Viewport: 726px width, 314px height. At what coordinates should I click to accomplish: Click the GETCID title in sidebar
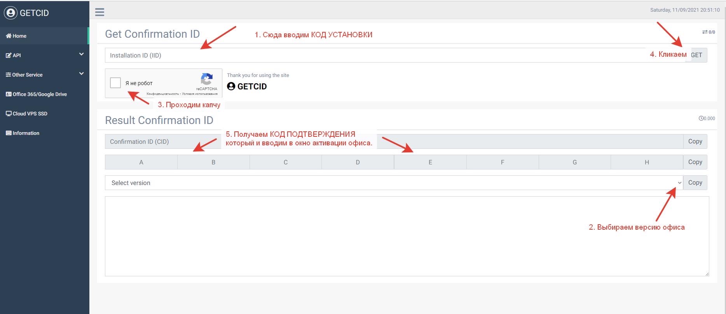click(34, 13)
